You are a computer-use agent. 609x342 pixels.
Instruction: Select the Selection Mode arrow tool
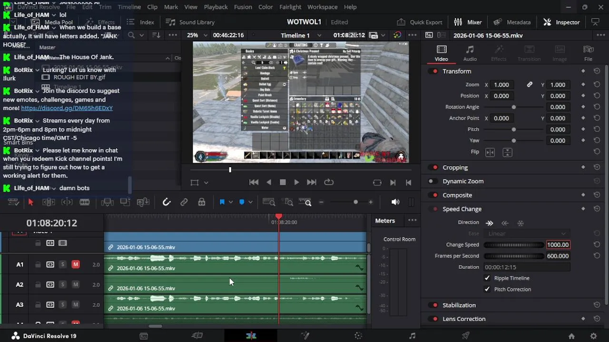pyautogui.click(x=31, y=202)
